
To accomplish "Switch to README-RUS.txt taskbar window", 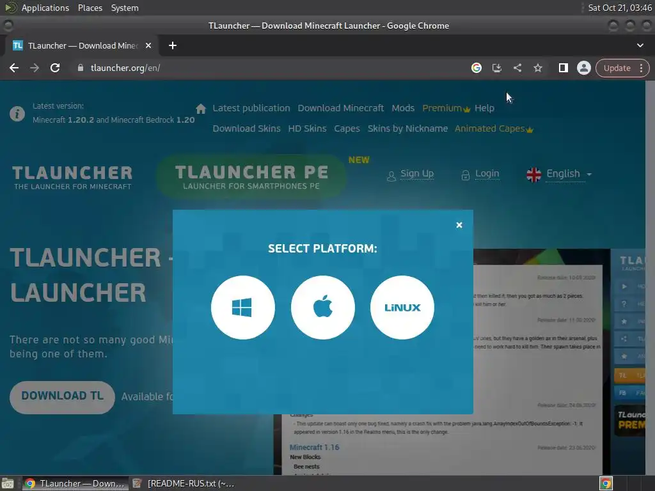I will (x=184, y=483).
